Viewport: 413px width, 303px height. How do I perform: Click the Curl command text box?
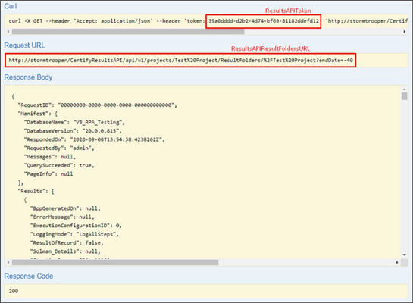click(206, 21)
